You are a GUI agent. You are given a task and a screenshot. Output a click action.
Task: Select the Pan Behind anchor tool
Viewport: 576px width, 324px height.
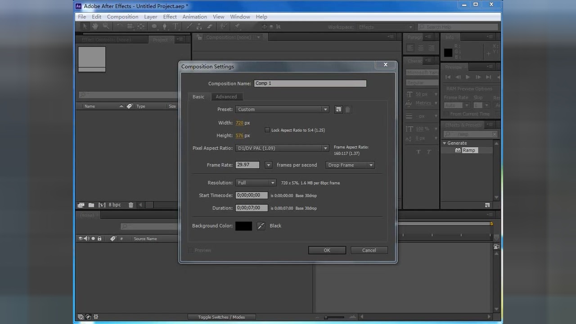[x=141, y=26]
